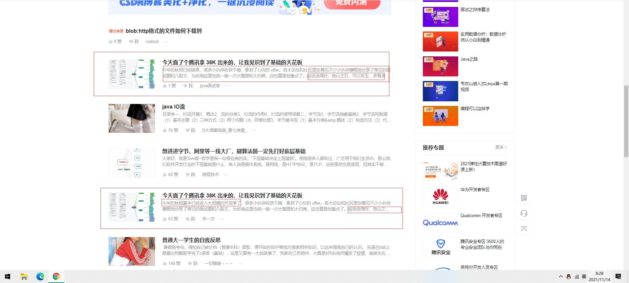Screen dimensions: 629x283
Task: Open the notification center icon
Action: click(618, 277)
